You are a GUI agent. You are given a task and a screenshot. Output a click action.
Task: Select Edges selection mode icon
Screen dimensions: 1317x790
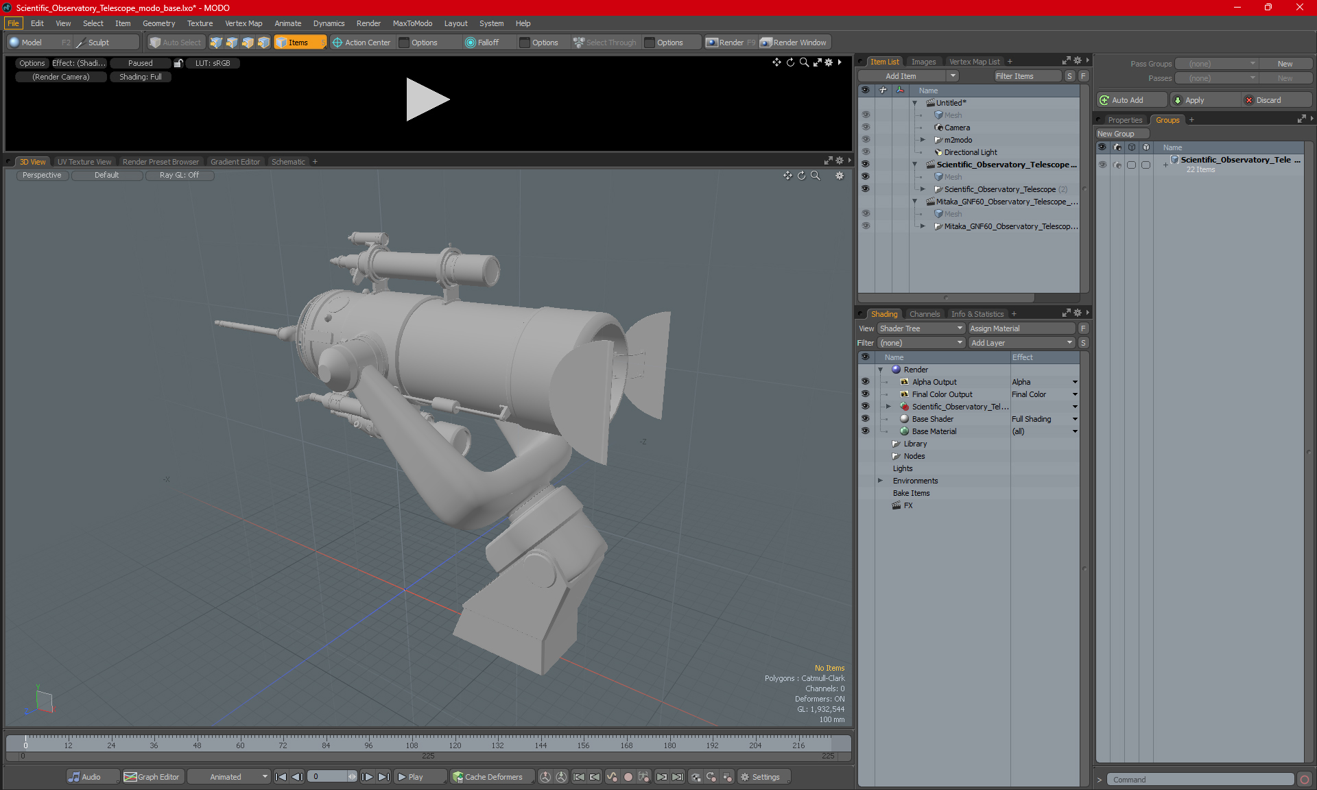(232, 43)
